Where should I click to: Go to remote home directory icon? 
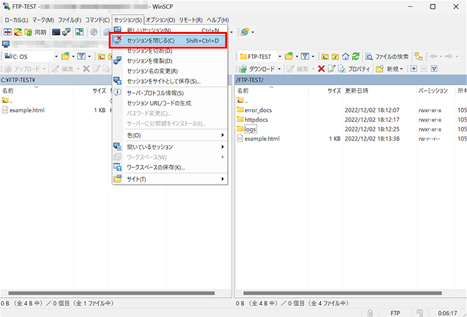tap(345, 56)
